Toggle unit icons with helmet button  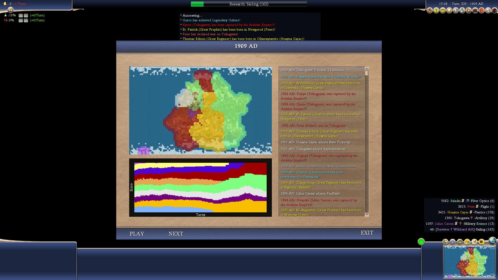(445, 242)
